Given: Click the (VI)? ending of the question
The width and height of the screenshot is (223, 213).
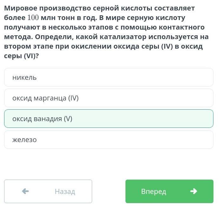Looking at the screenshot, I should coord(31,56).
